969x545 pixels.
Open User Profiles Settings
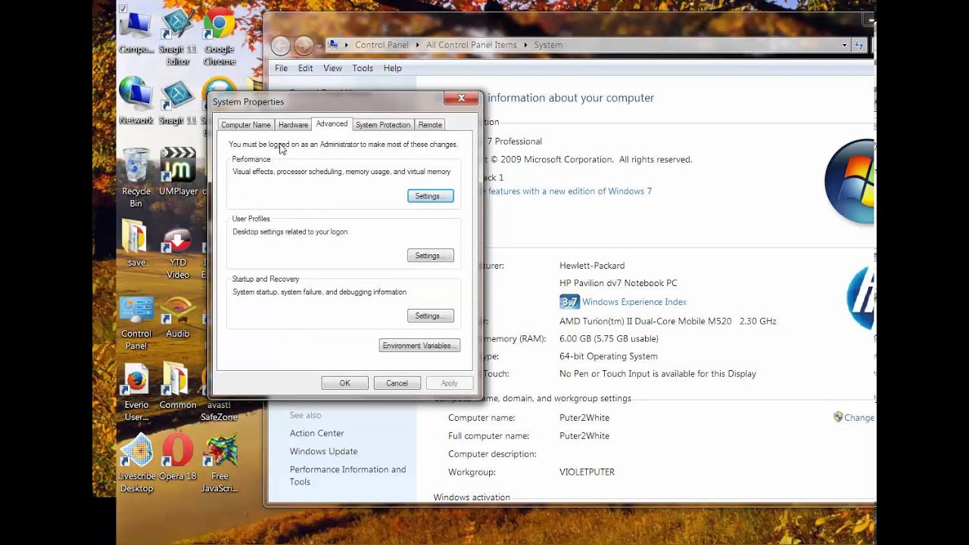pyautogui.click(x=431, y=256)
